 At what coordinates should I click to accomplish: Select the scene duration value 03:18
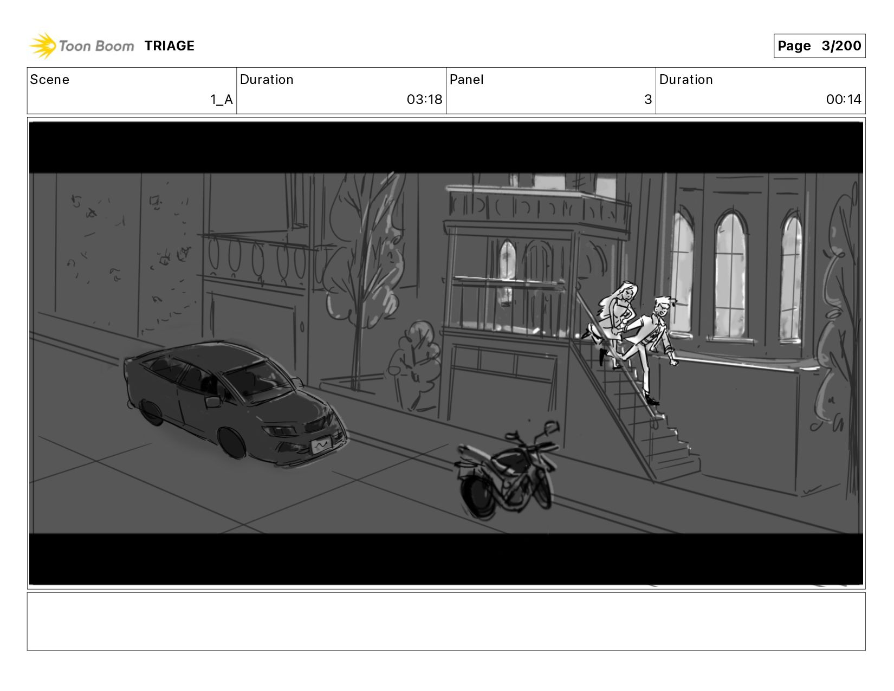[x=424, y=100]
